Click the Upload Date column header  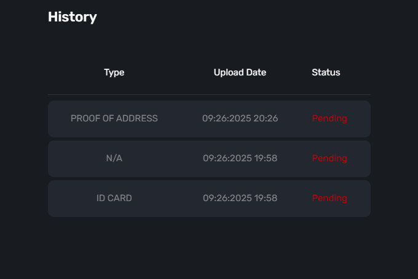pyautogui.click(x=240, y=72)
